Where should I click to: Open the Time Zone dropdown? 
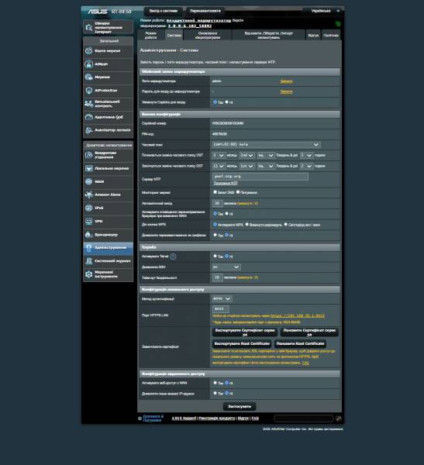(x=266, y=145)
